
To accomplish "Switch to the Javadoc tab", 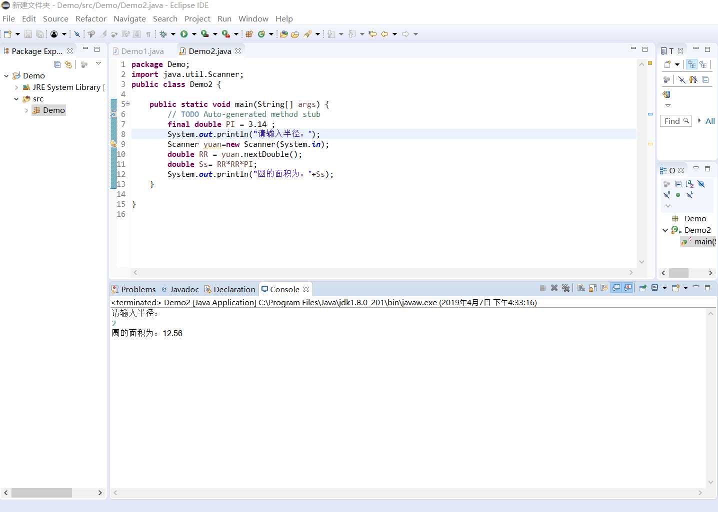I will (180, 289).
